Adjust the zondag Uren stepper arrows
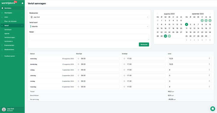 209,81
